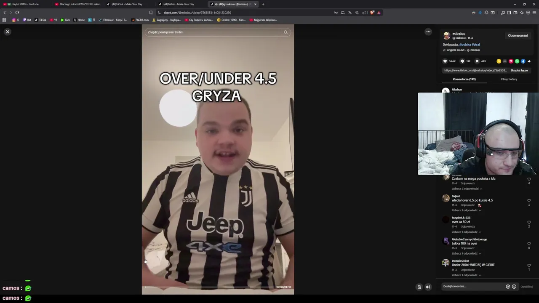Toggle the video mute speaker icon
This screenshot has width=539, height=303.
(428, 287)
